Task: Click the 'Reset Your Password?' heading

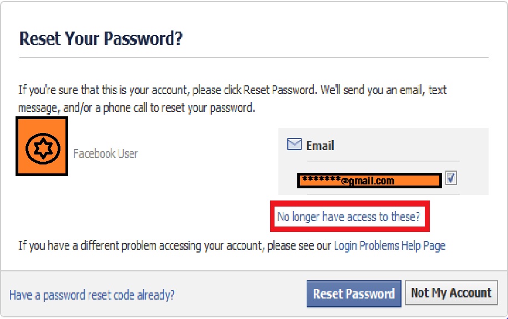Action: [x=101, y=39]
